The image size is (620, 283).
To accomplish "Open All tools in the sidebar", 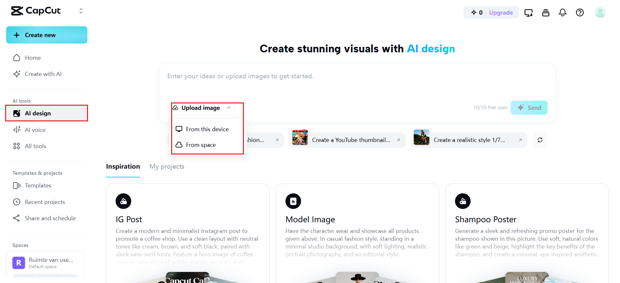I will click(35, 146).
